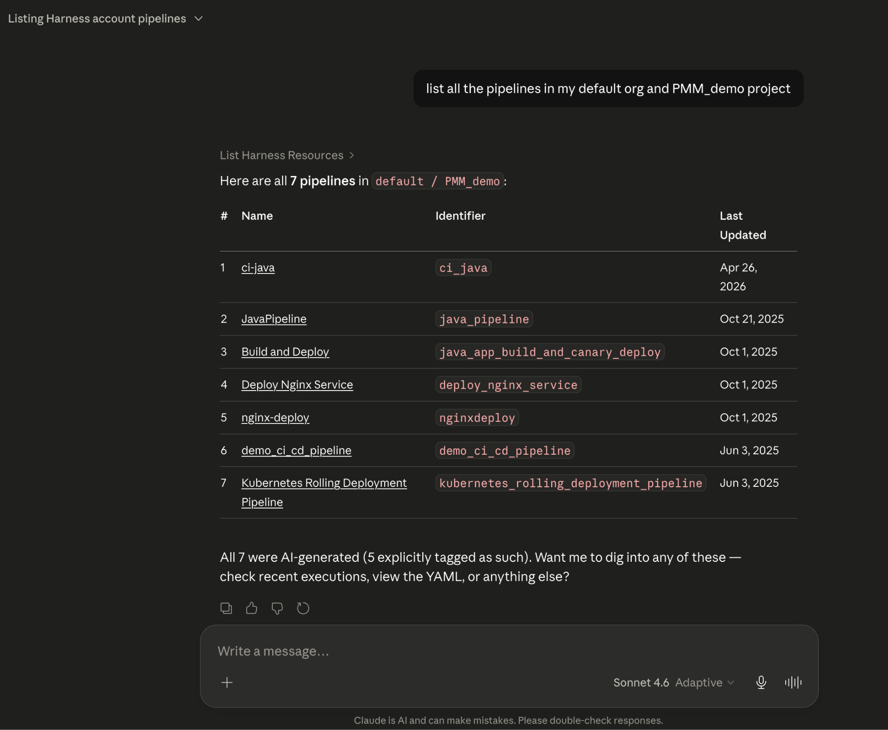The width and height of the screenshot is (888, 730).
Task: Click into the Write a message field
Action: point(509,651)
